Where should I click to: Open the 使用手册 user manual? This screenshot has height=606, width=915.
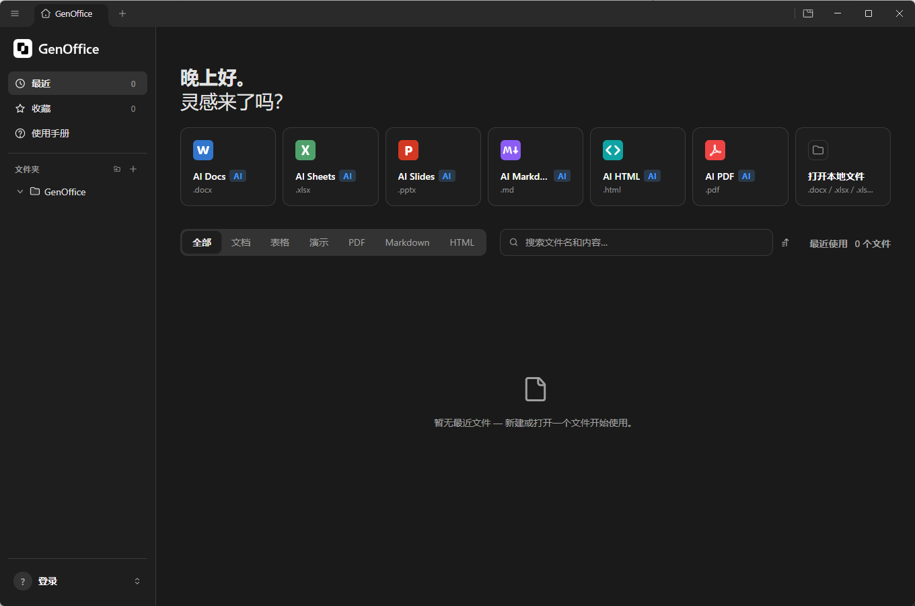pos(77,133)
